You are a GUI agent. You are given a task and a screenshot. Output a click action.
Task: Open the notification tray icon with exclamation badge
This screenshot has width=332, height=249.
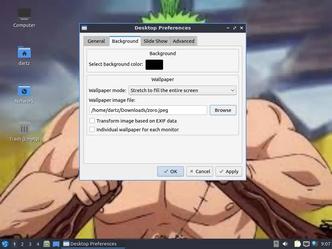[314, 243]
